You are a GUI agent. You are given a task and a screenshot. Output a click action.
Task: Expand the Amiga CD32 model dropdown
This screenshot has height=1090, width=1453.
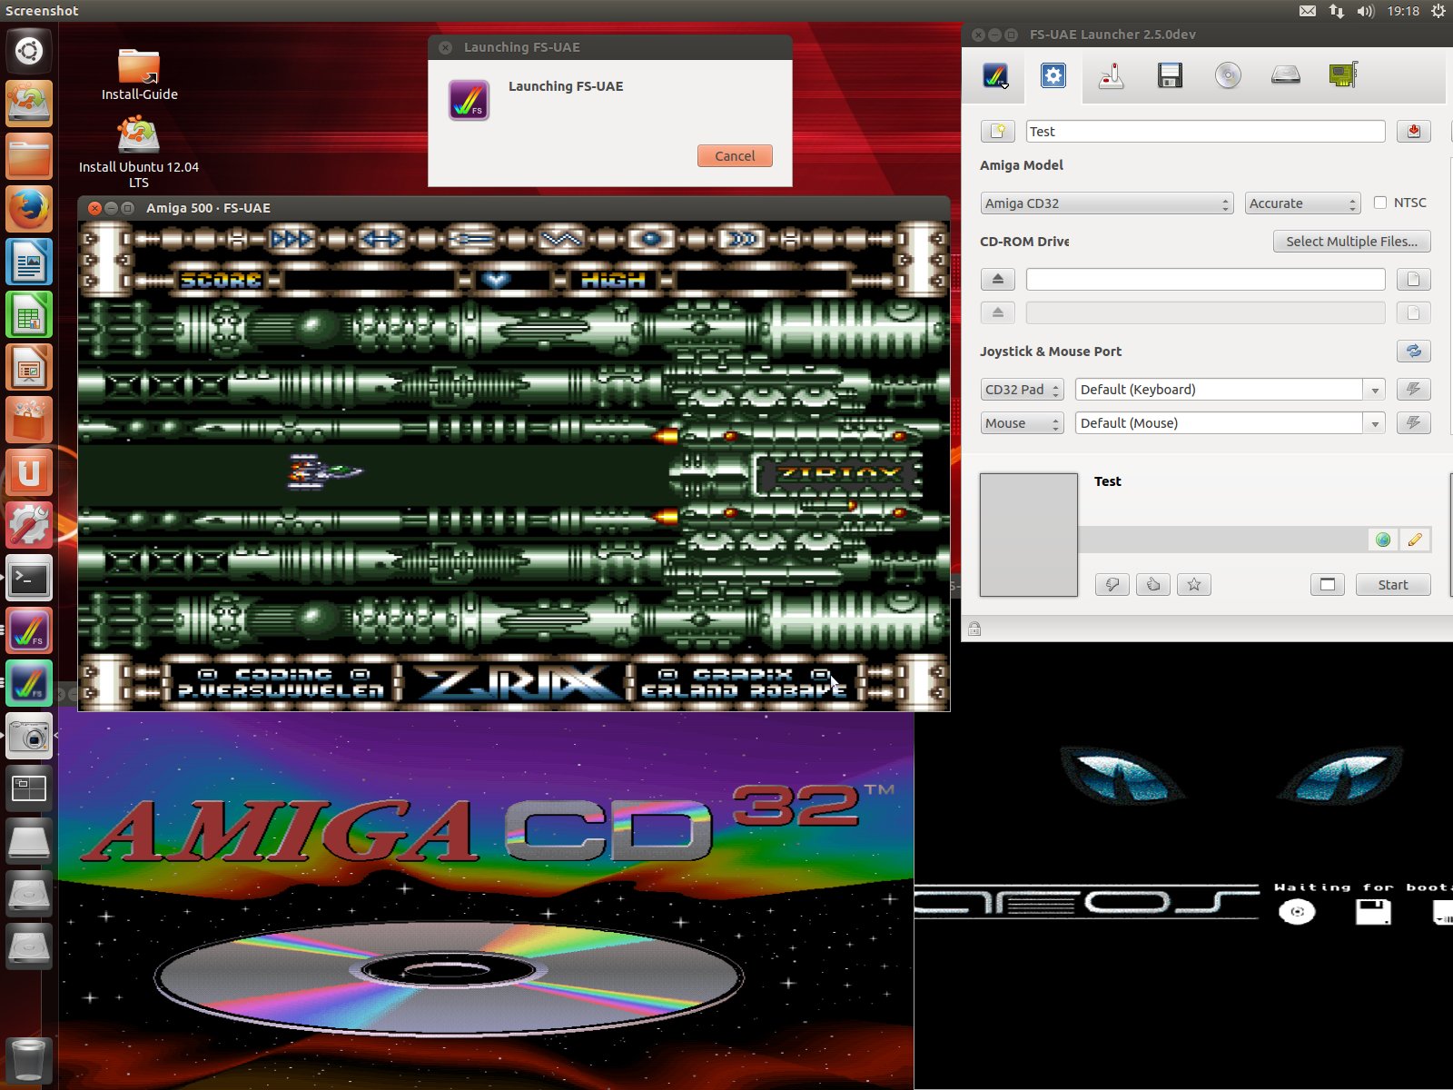(1105, 203)
